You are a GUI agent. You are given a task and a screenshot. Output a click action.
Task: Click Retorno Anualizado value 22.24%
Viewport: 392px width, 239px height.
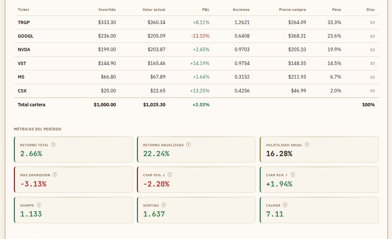[x=156, y=154]
